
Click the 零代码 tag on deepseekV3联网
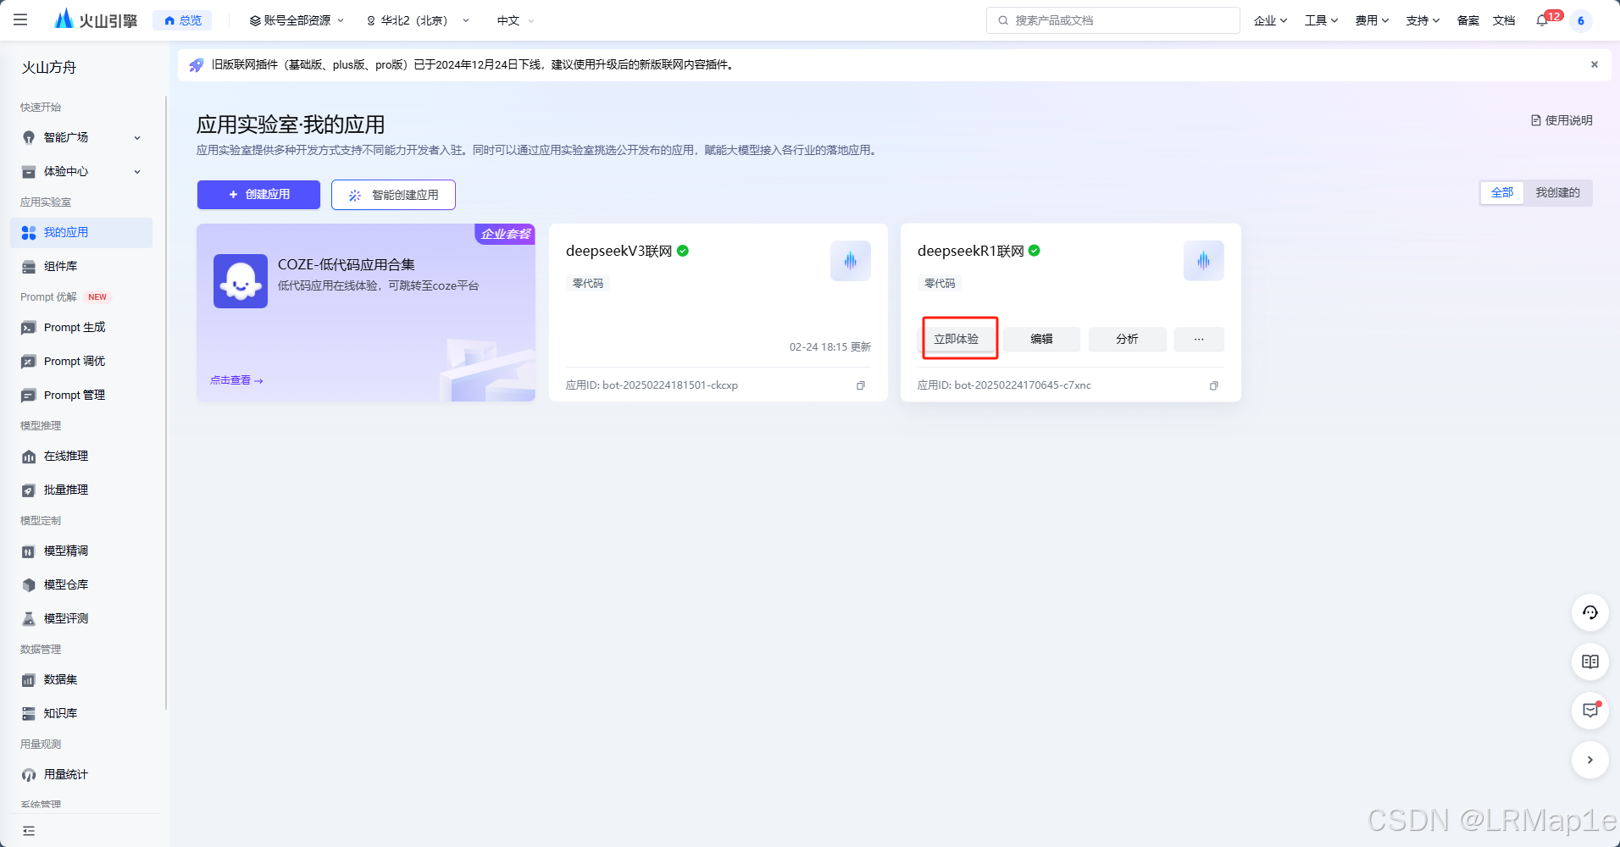[x=588, y=284]
